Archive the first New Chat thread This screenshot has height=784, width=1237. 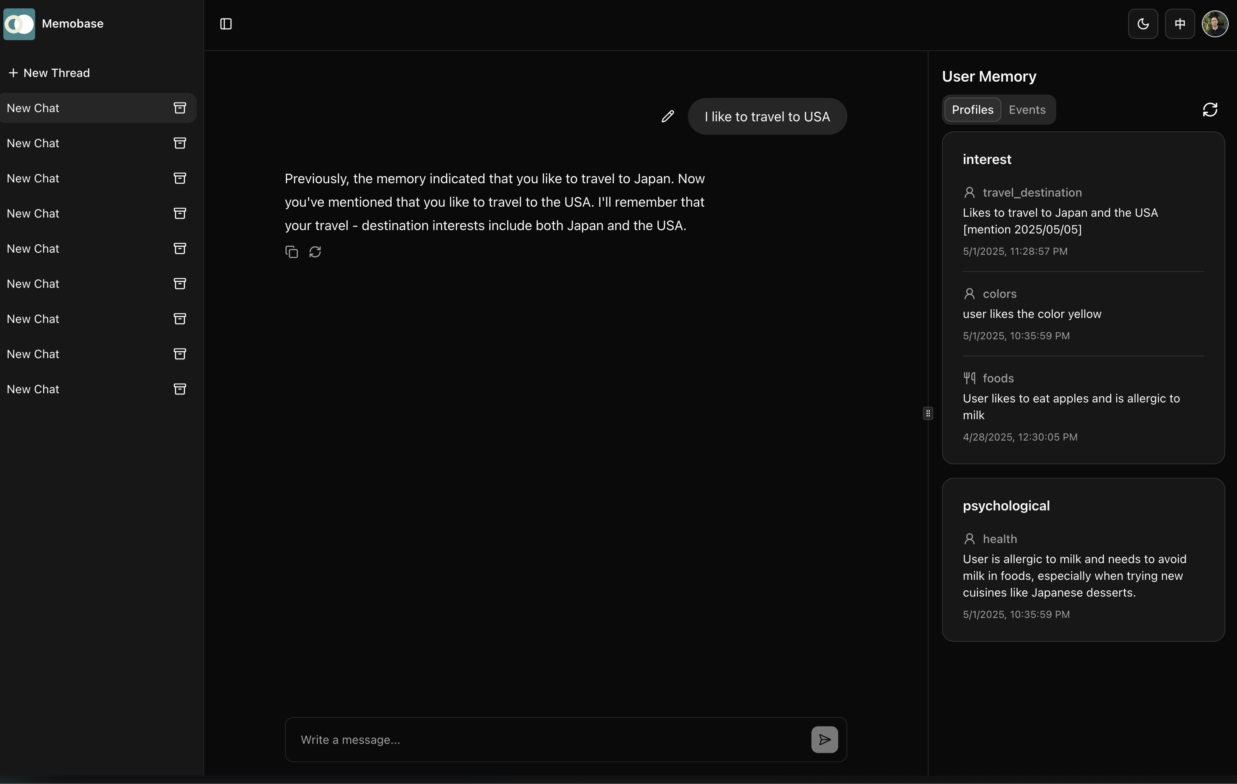coord(180,108)
